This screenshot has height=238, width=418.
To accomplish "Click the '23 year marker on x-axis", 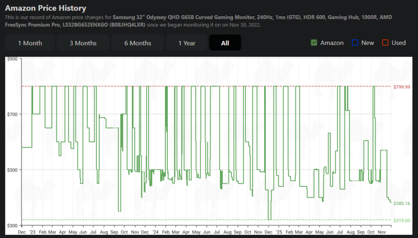I will point(33,231).
